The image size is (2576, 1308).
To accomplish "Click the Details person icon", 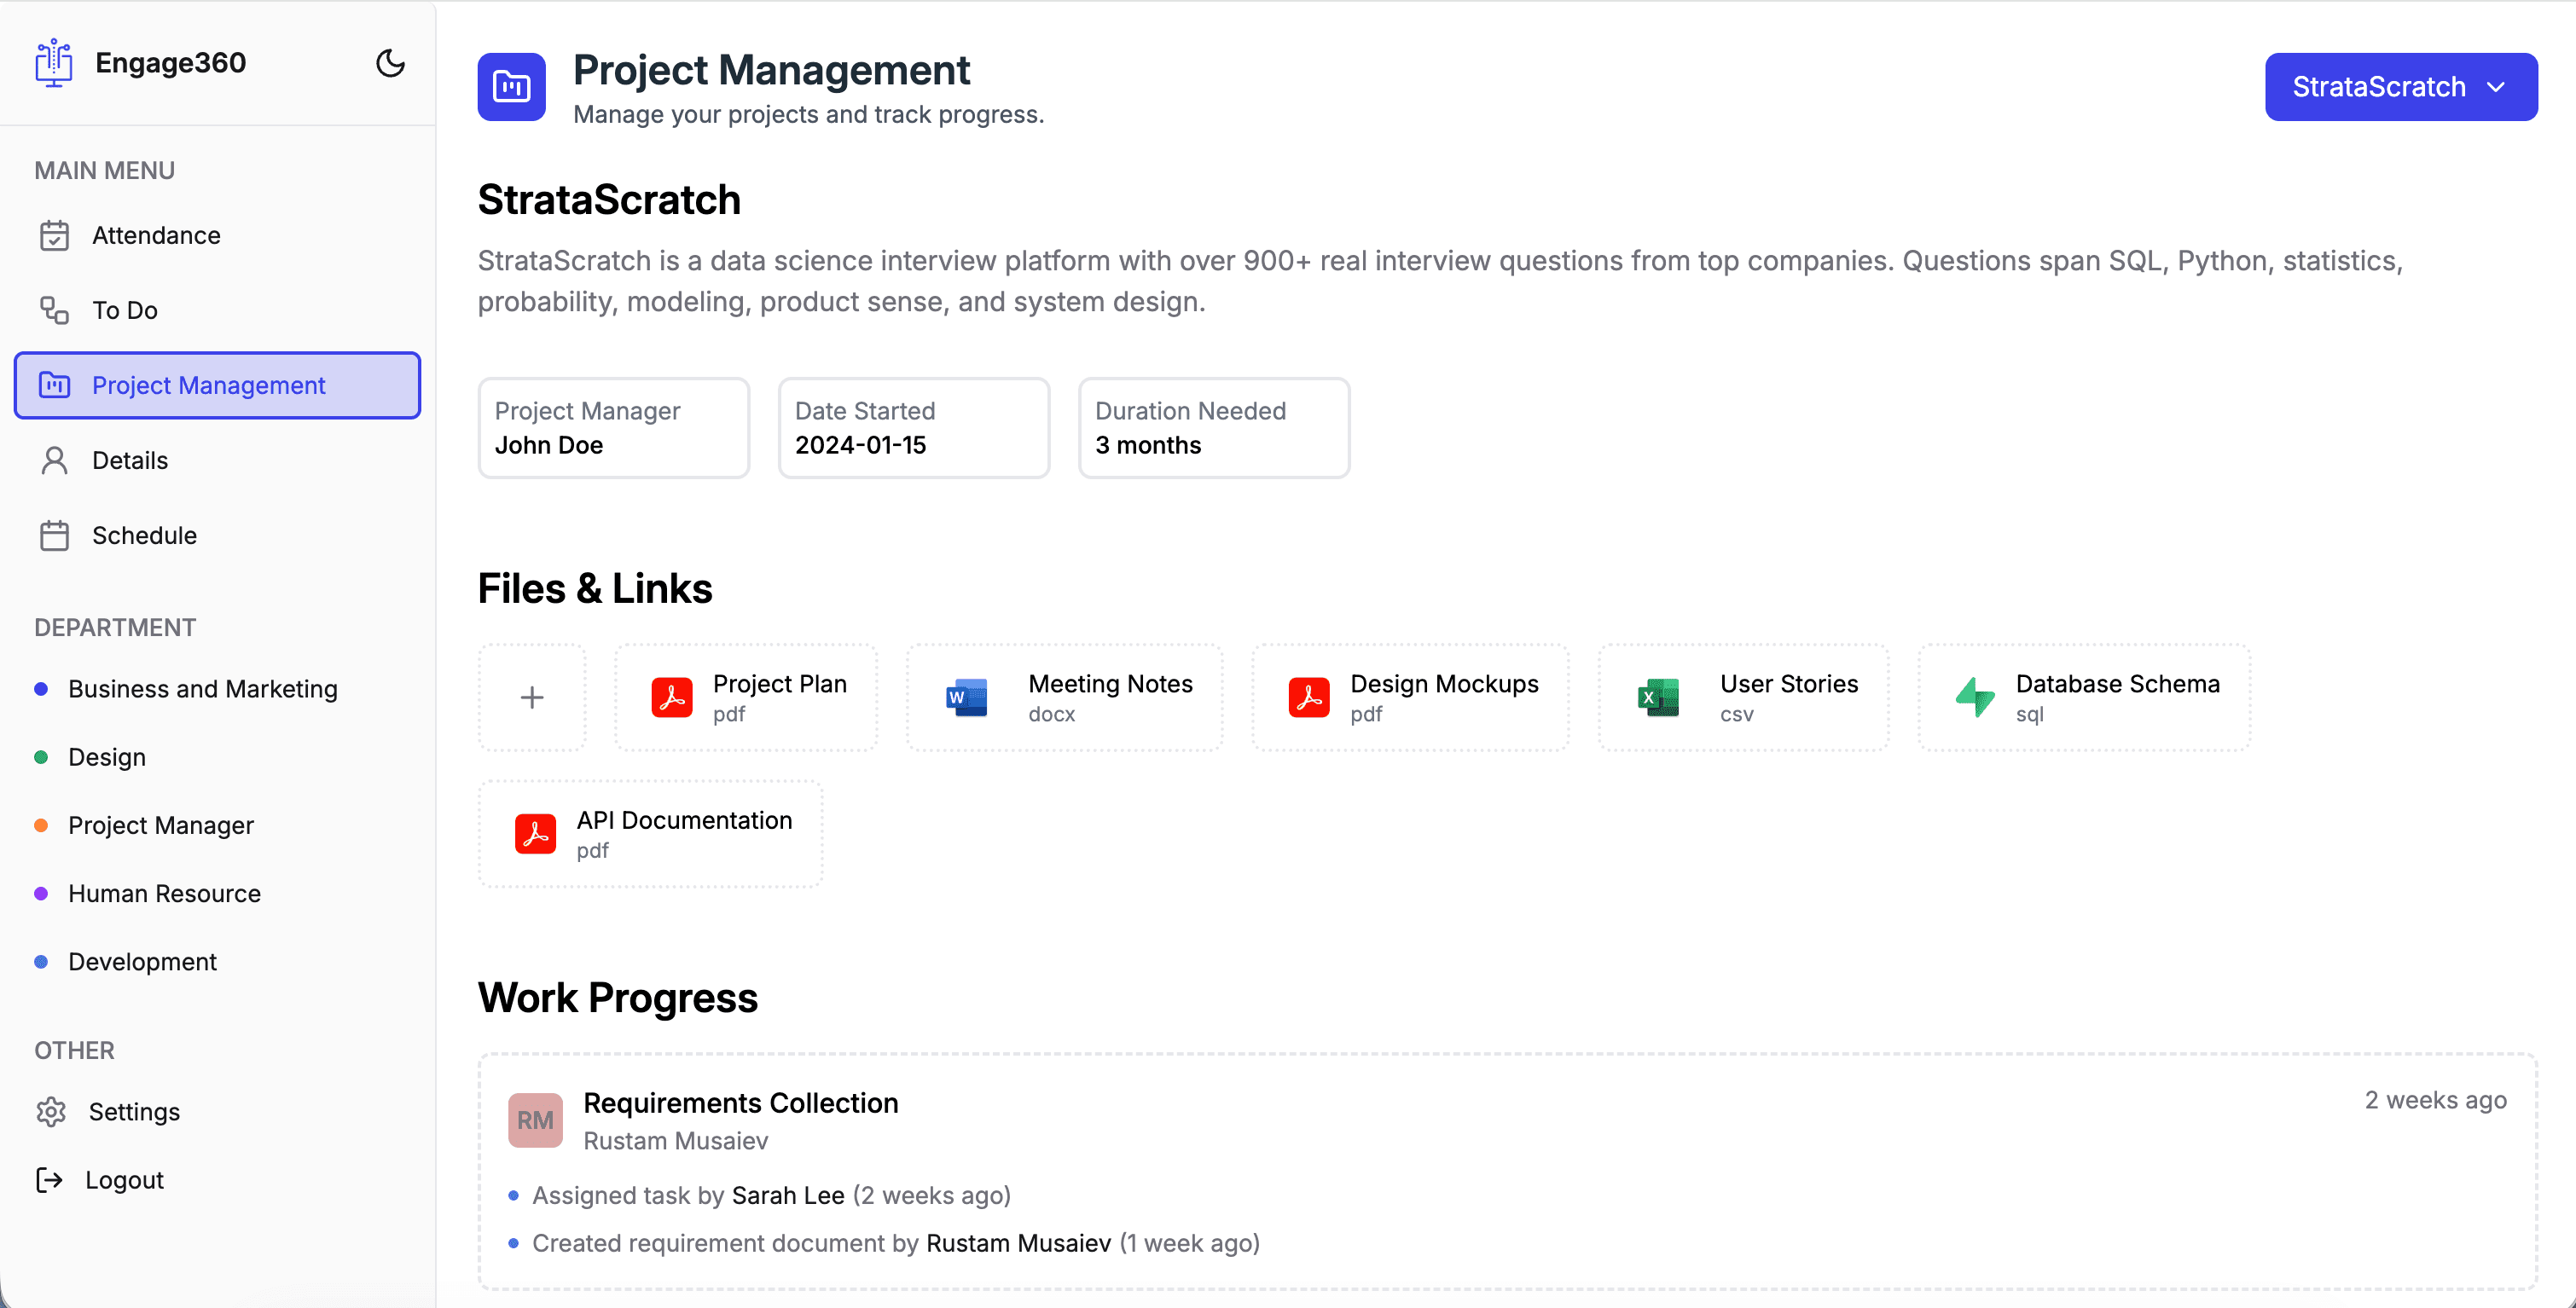I will coord(54,460).
